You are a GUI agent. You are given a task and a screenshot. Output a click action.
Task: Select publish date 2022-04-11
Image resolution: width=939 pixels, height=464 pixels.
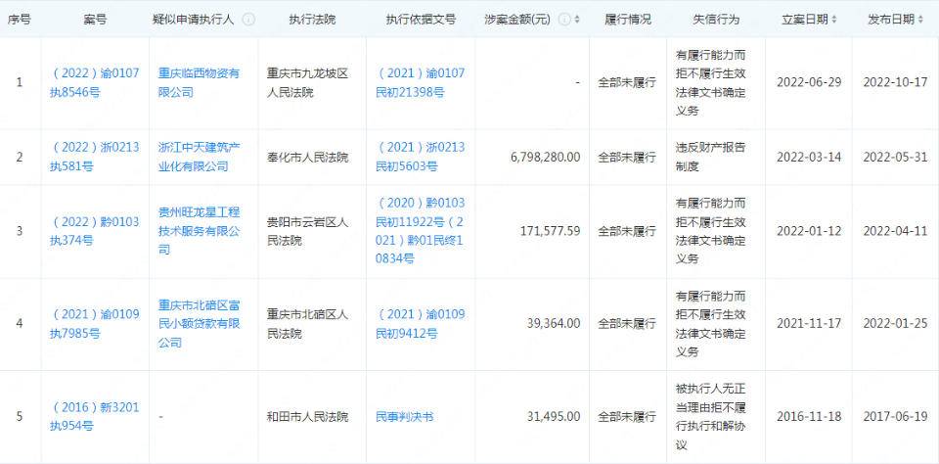tap(895, 231)
